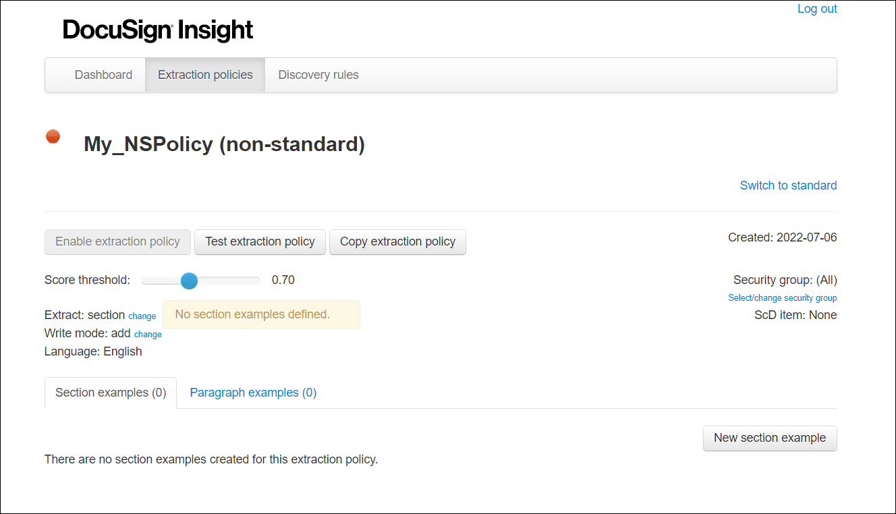Click the DocuSign Insight logo
The image size is (896, 514).
point(157,30)
